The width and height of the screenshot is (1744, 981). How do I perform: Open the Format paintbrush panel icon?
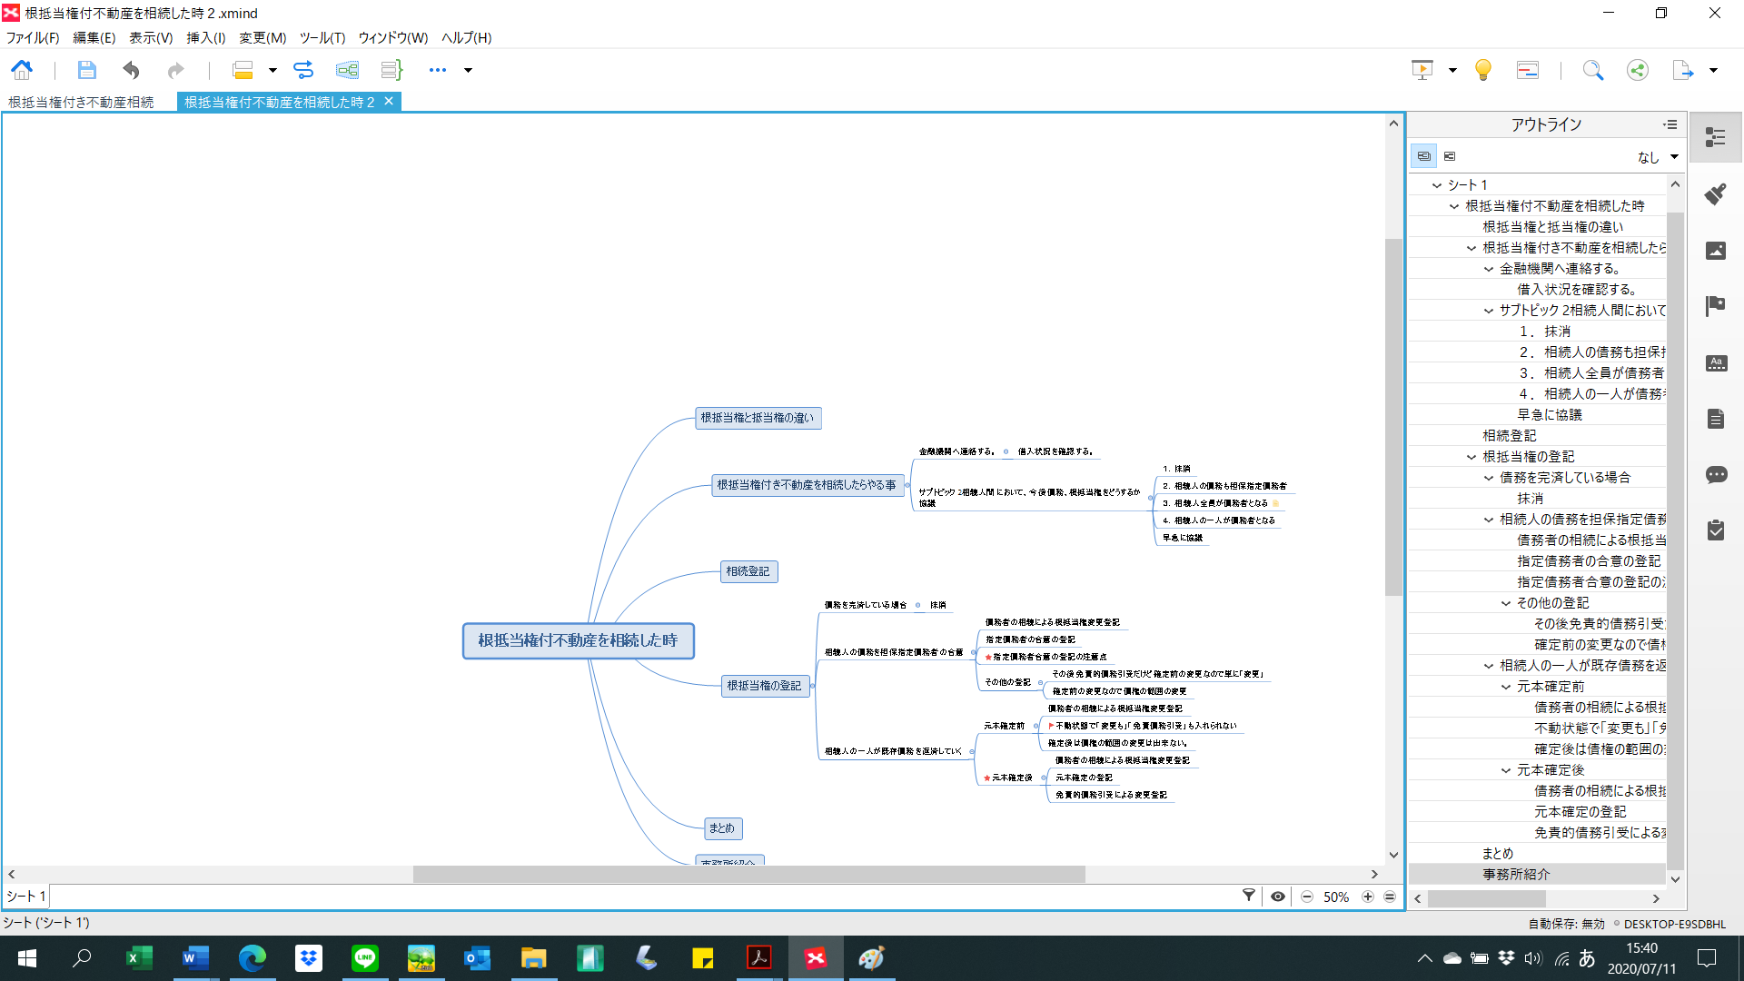coord(1715,193)
